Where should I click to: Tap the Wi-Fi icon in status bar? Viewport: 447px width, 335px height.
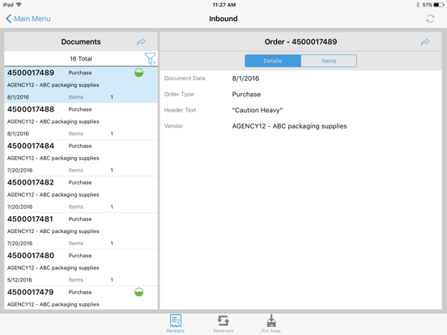19,5
